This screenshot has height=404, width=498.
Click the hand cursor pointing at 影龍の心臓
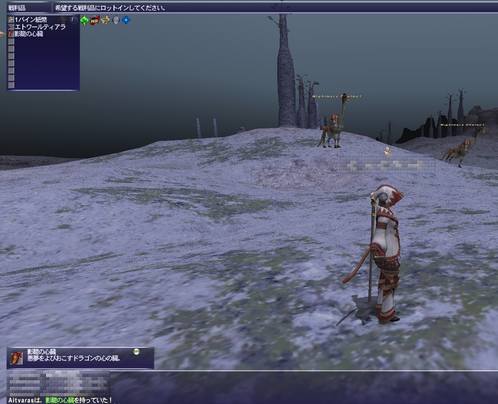[x=3, y=34]
